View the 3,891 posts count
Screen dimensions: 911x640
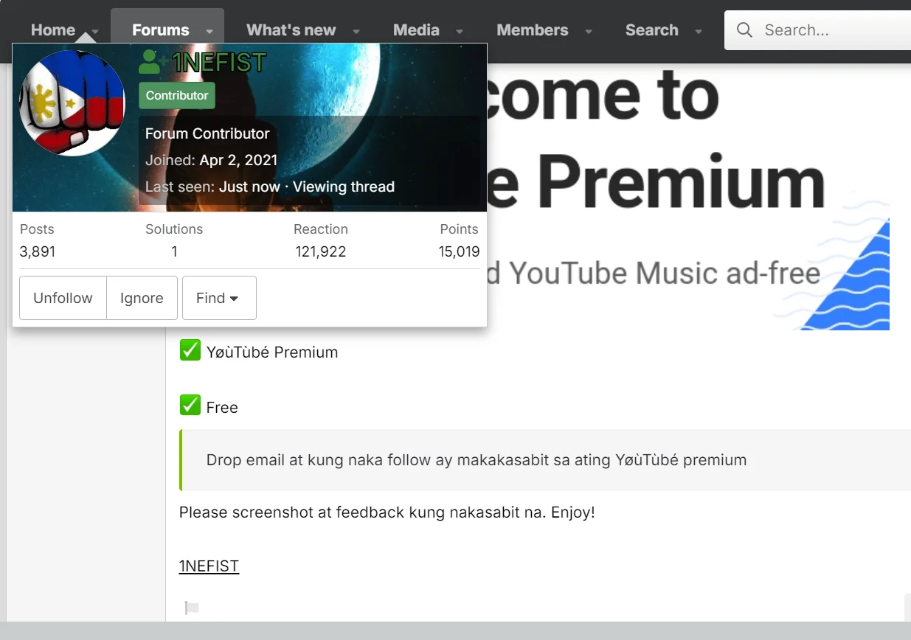click(x=38, y=251)
